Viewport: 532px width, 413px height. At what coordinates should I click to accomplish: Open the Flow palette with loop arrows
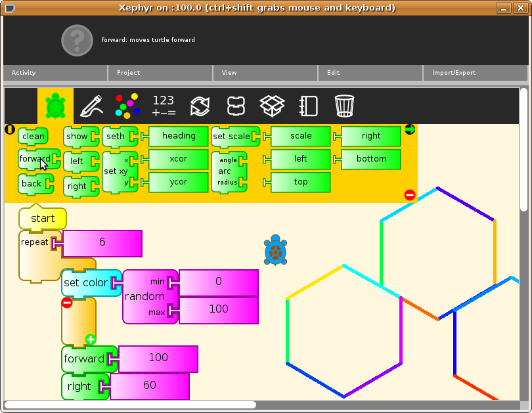(x=200, y=106)
